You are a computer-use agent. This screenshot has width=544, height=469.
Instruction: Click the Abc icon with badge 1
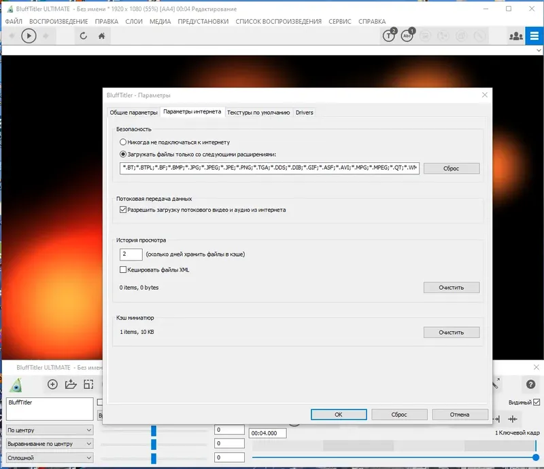click(x=407, y=35)
